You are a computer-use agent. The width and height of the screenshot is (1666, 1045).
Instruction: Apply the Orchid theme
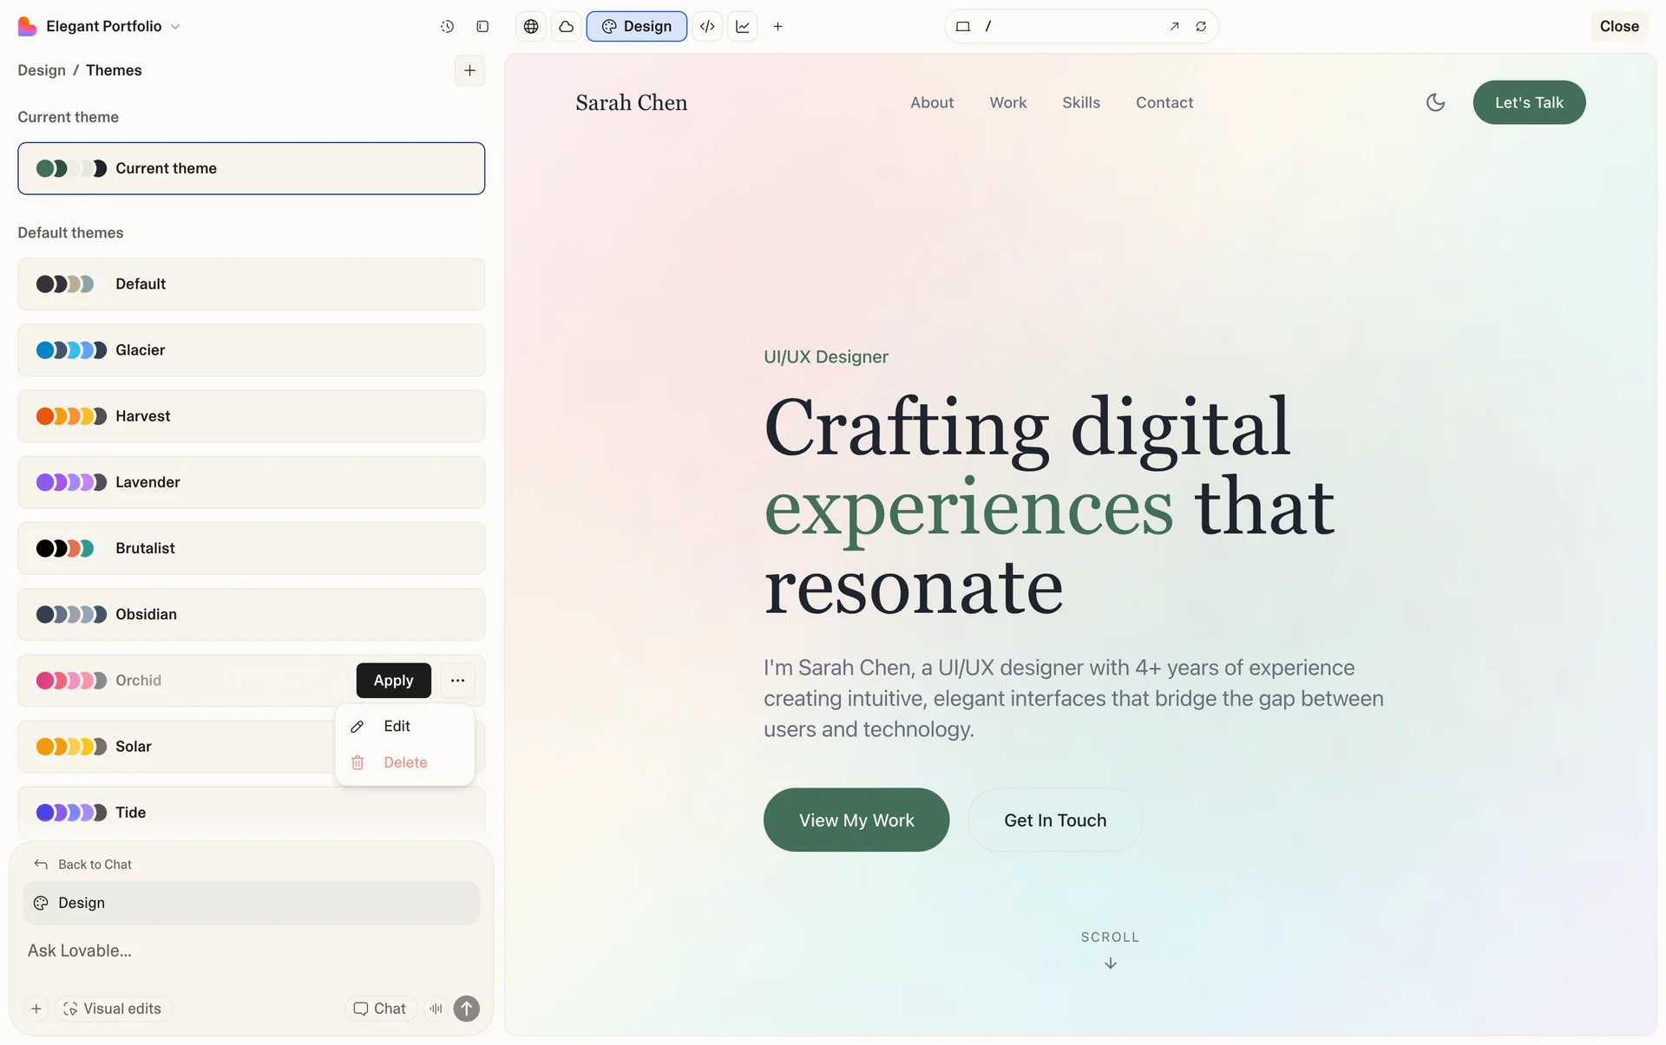point(393,681)
